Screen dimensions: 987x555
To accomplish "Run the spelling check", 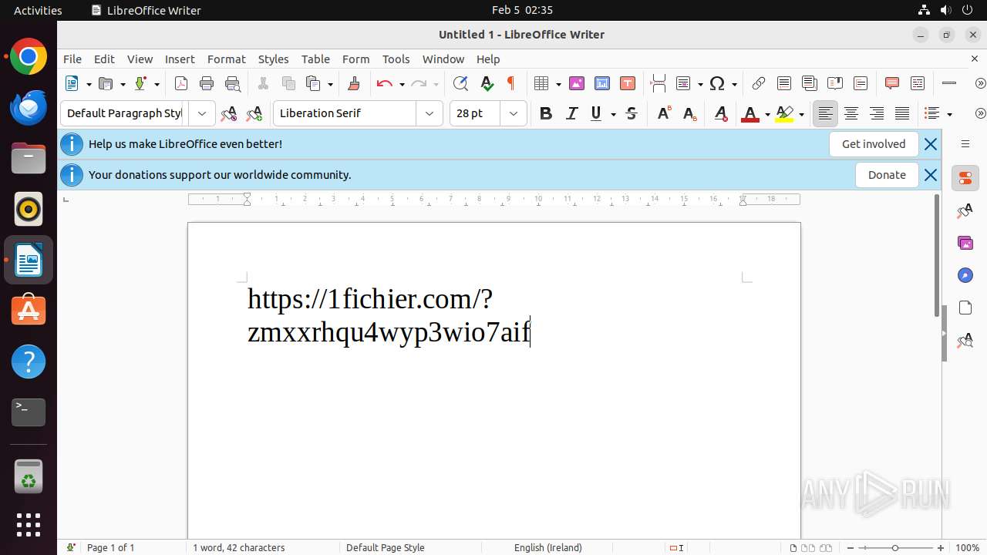I will (487, 83).
